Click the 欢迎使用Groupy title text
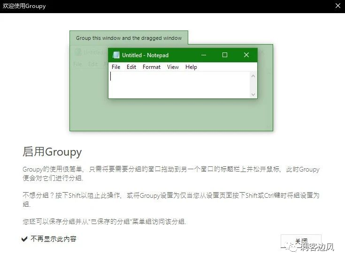The width and height of the screenshot is (345, 262). point(24,6)
